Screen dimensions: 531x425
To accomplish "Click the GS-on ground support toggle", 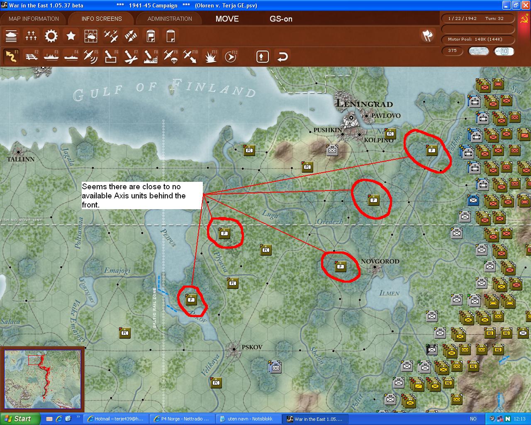I will [x=281, y=19].
